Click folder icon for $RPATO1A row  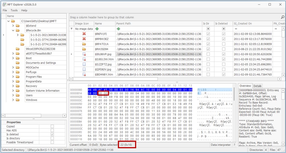pos(84,44)
